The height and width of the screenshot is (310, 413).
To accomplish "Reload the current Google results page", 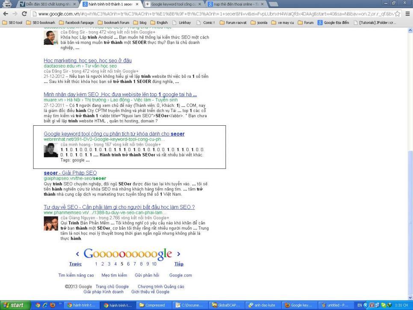I will [24, 14].
